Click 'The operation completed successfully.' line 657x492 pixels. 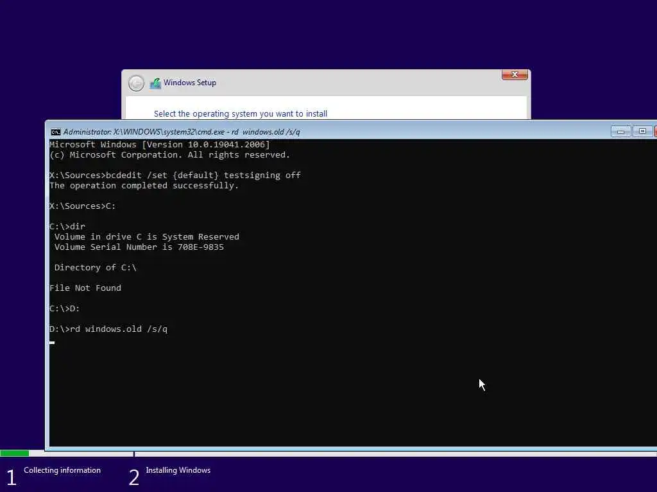(x=144, y=185)
